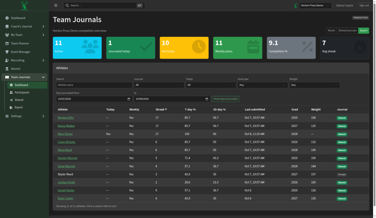Sort table by Streak column

(161, 109)
